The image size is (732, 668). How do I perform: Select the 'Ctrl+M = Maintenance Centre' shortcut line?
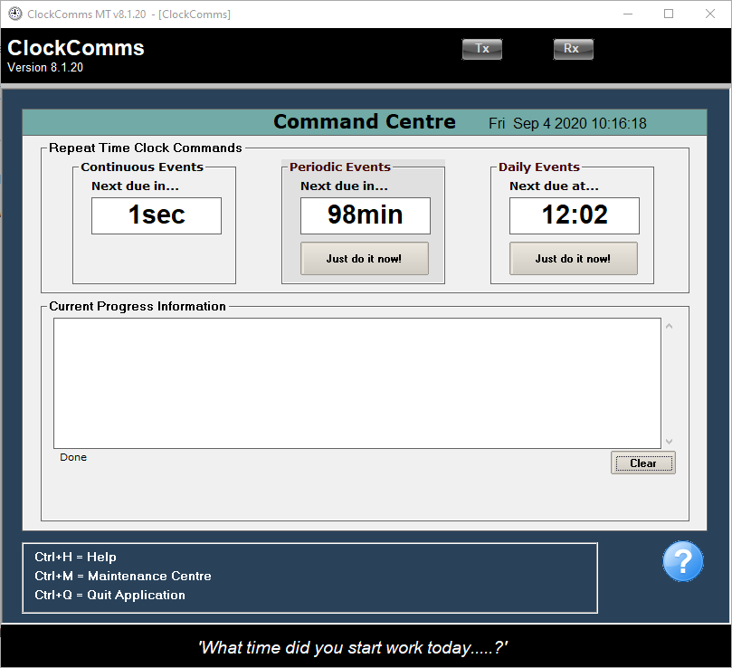(122, 576)
